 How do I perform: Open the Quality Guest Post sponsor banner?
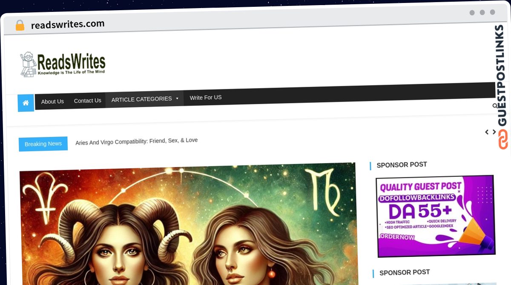point(436,216)
